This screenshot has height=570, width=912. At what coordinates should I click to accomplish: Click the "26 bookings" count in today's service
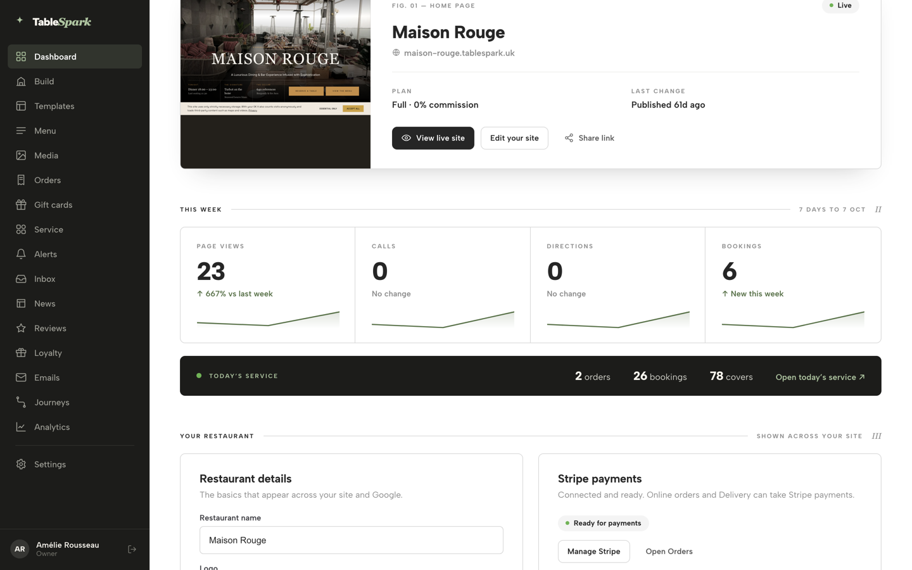point(660,376)
